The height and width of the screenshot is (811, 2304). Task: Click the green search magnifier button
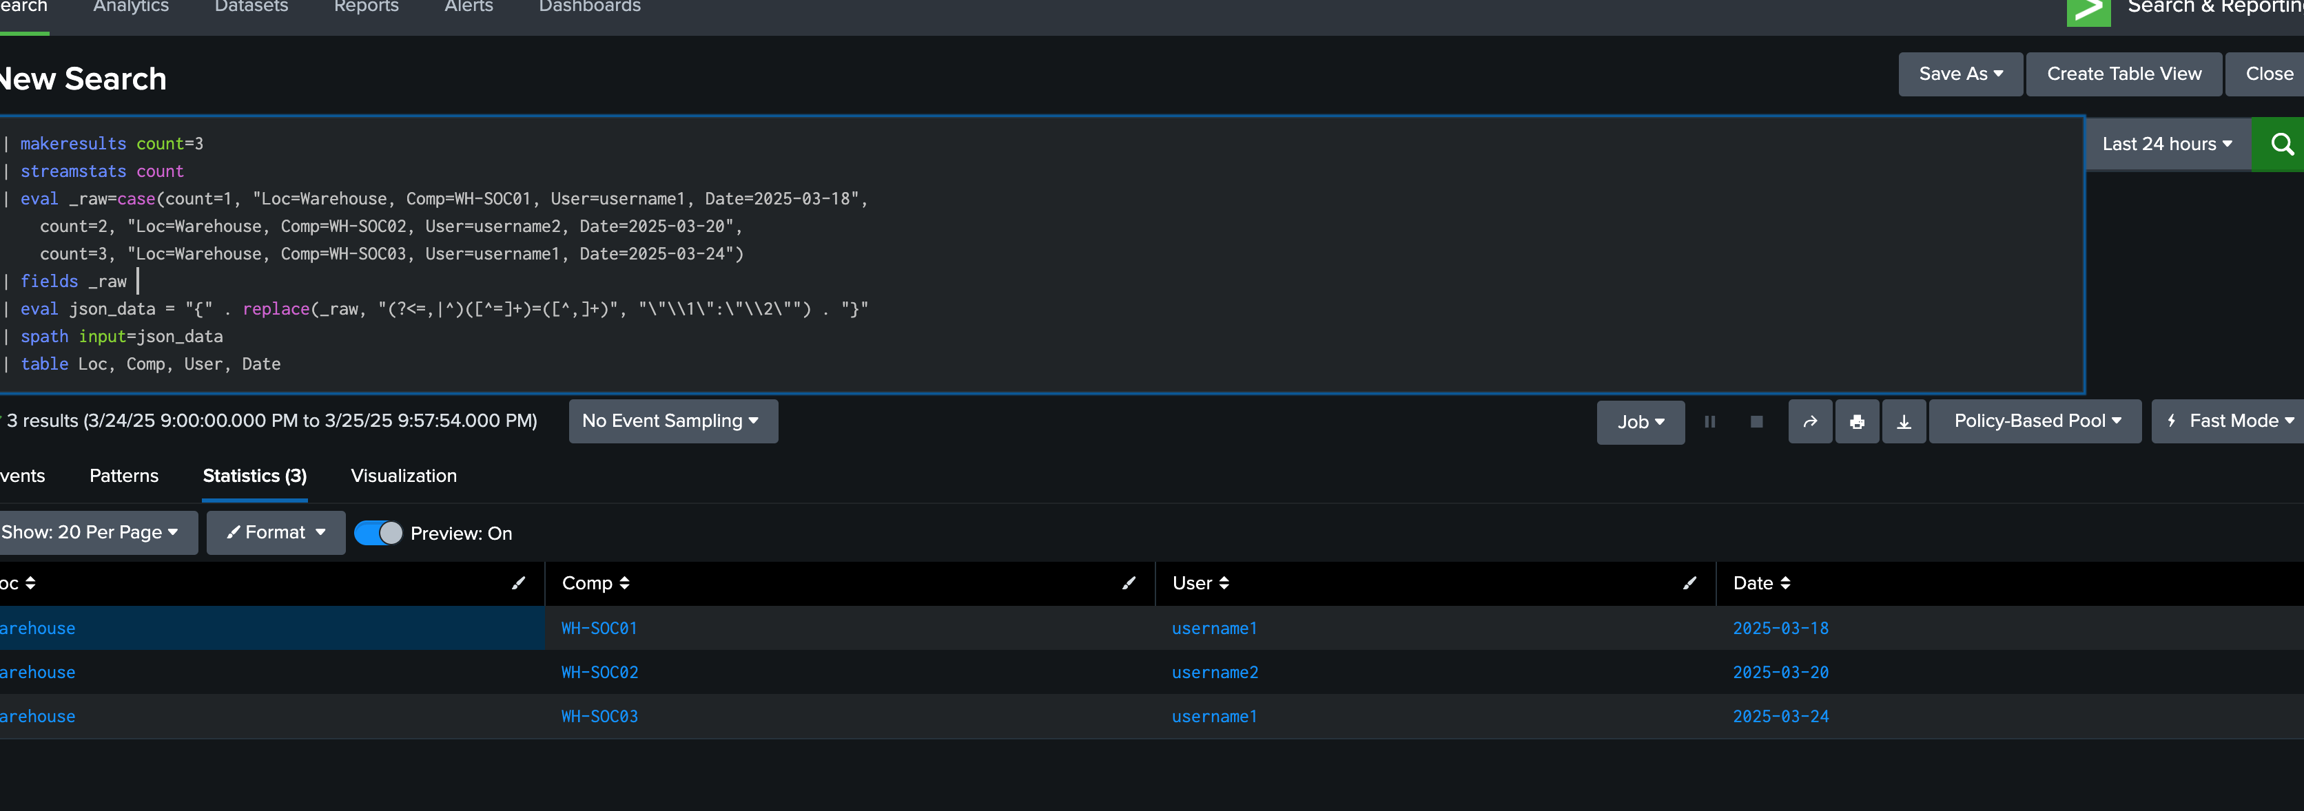[x=2280, y=144]
